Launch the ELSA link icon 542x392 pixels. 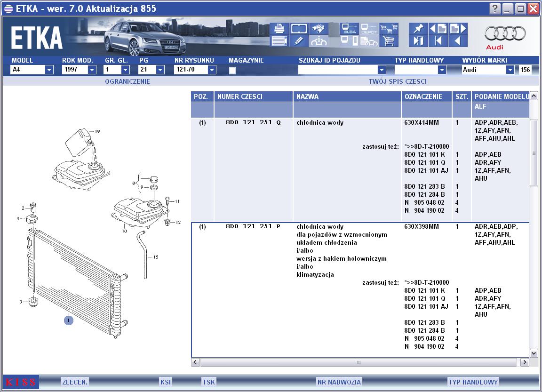[349, 29]
